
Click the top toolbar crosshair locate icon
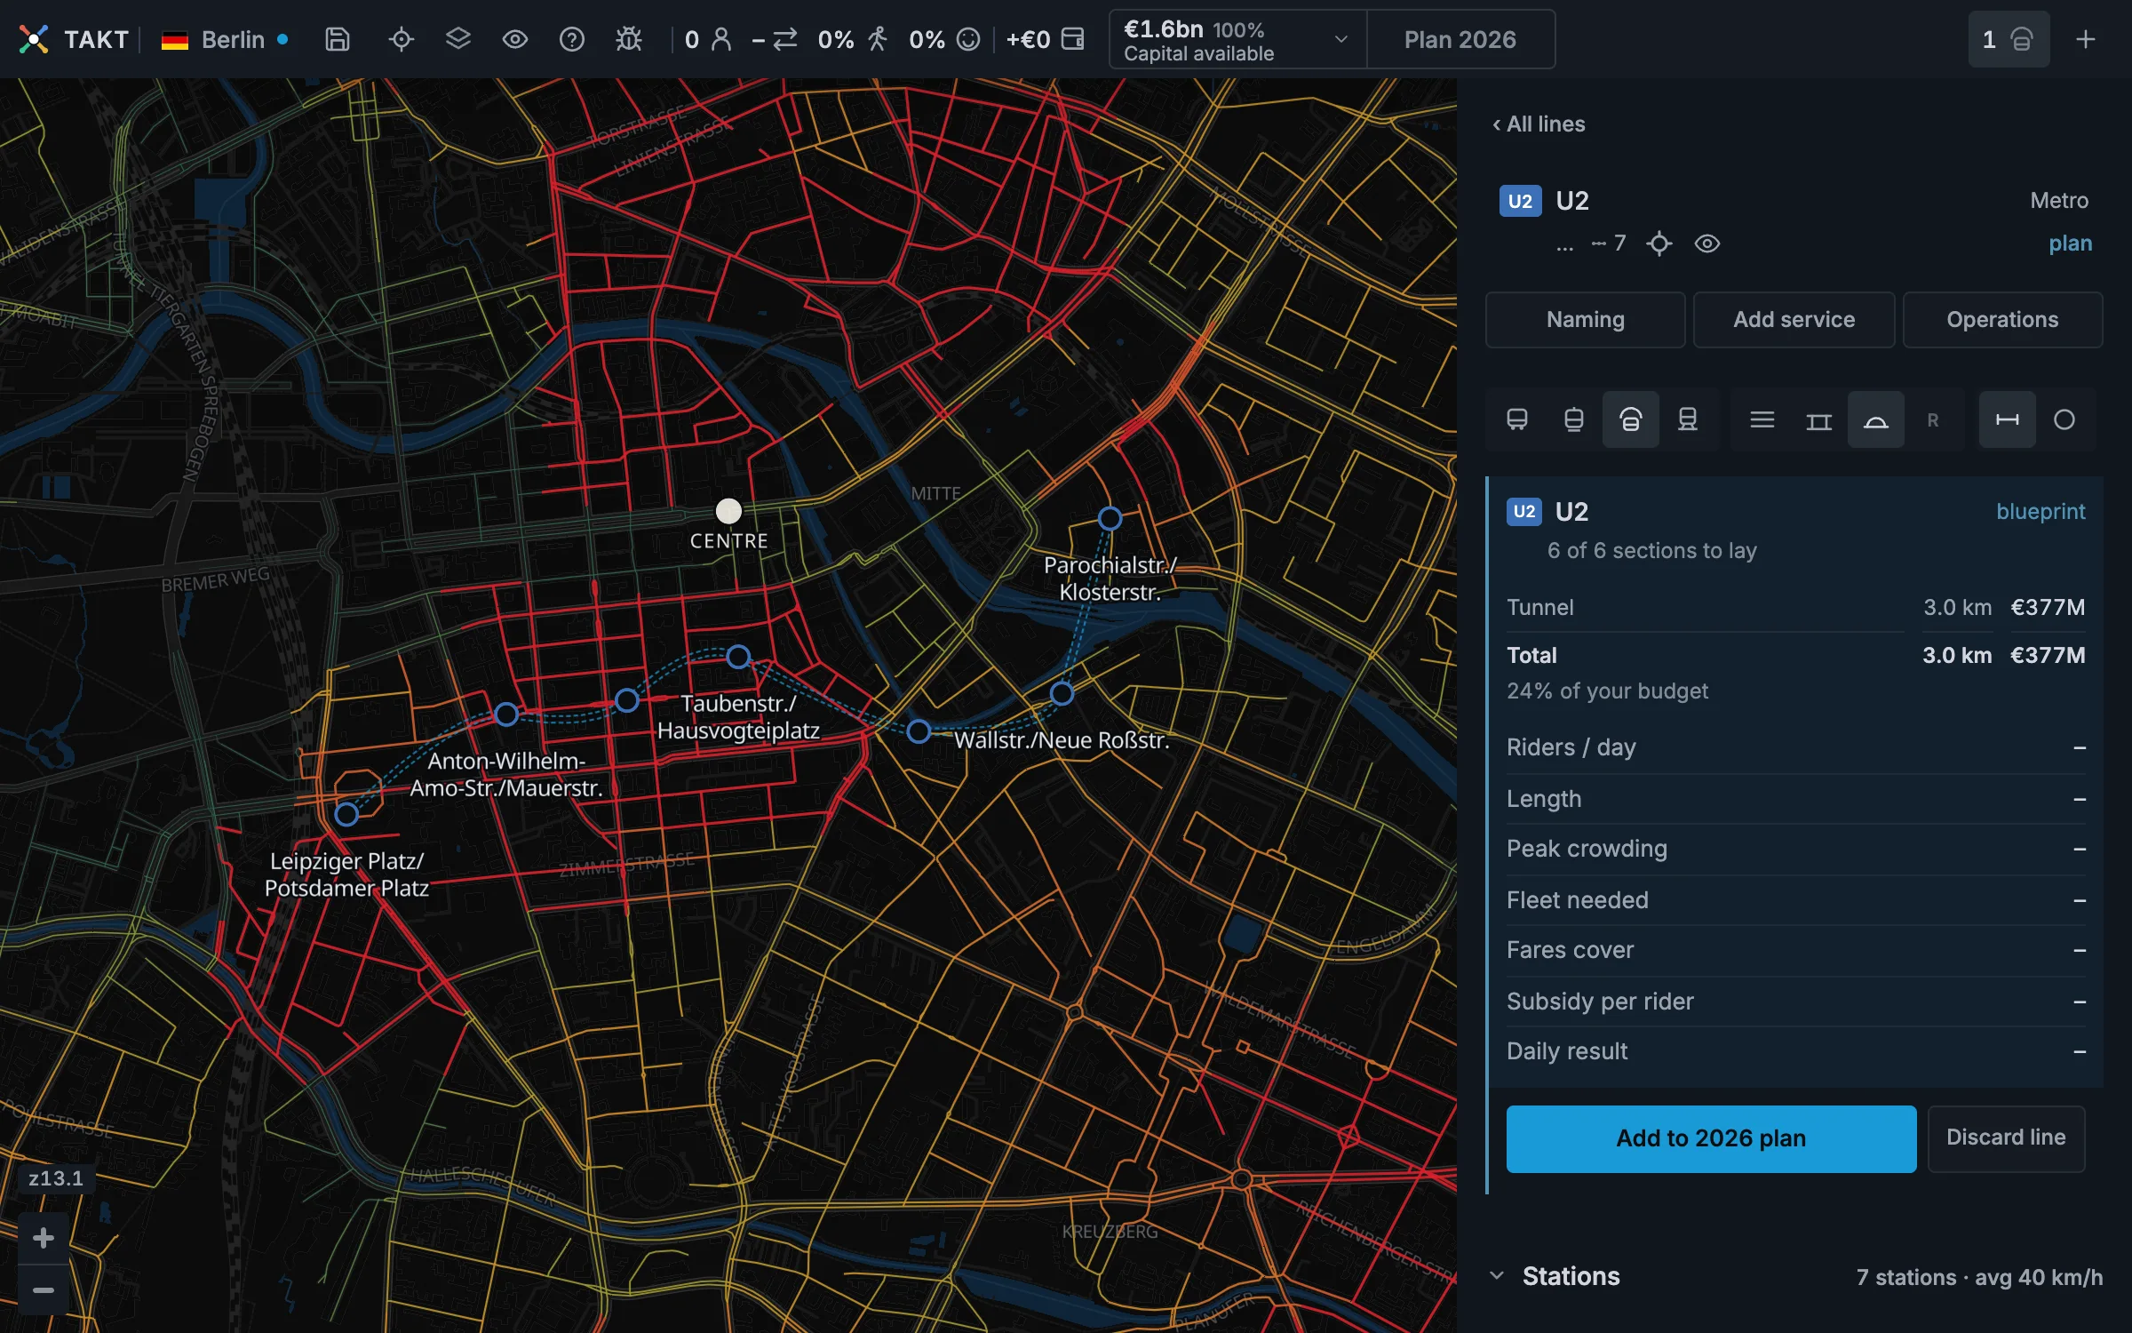(x=402, y=39)
